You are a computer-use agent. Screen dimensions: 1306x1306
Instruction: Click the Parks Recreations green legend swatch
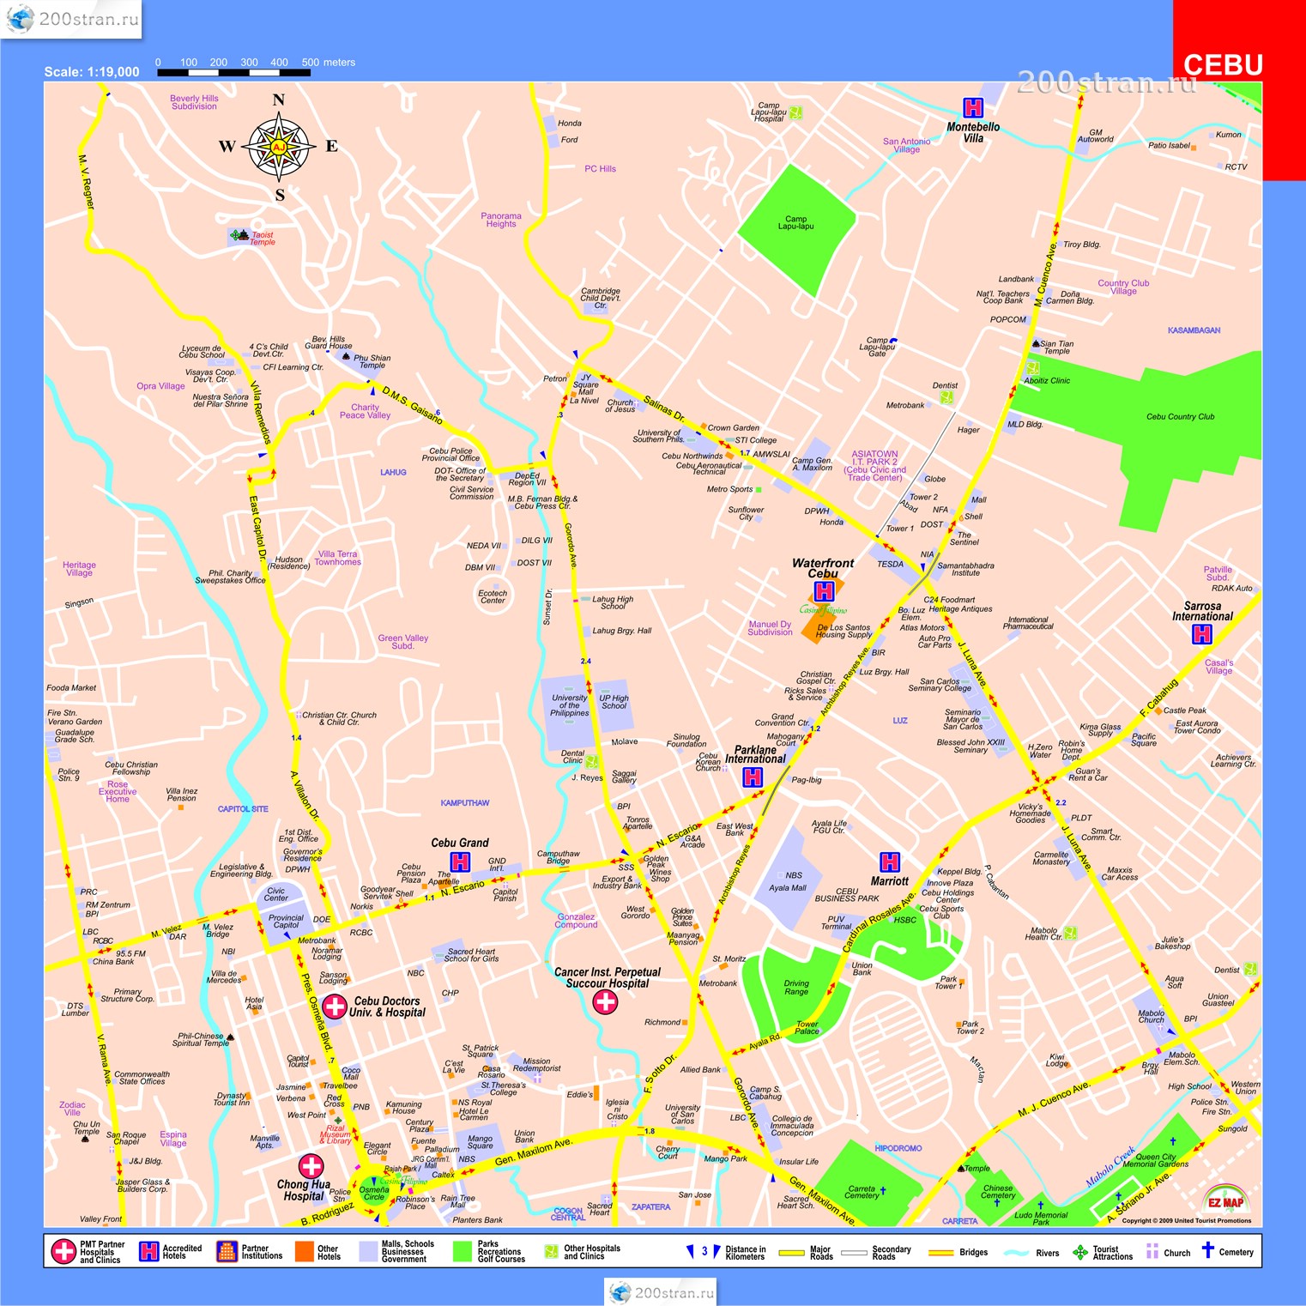(463, 1252)
